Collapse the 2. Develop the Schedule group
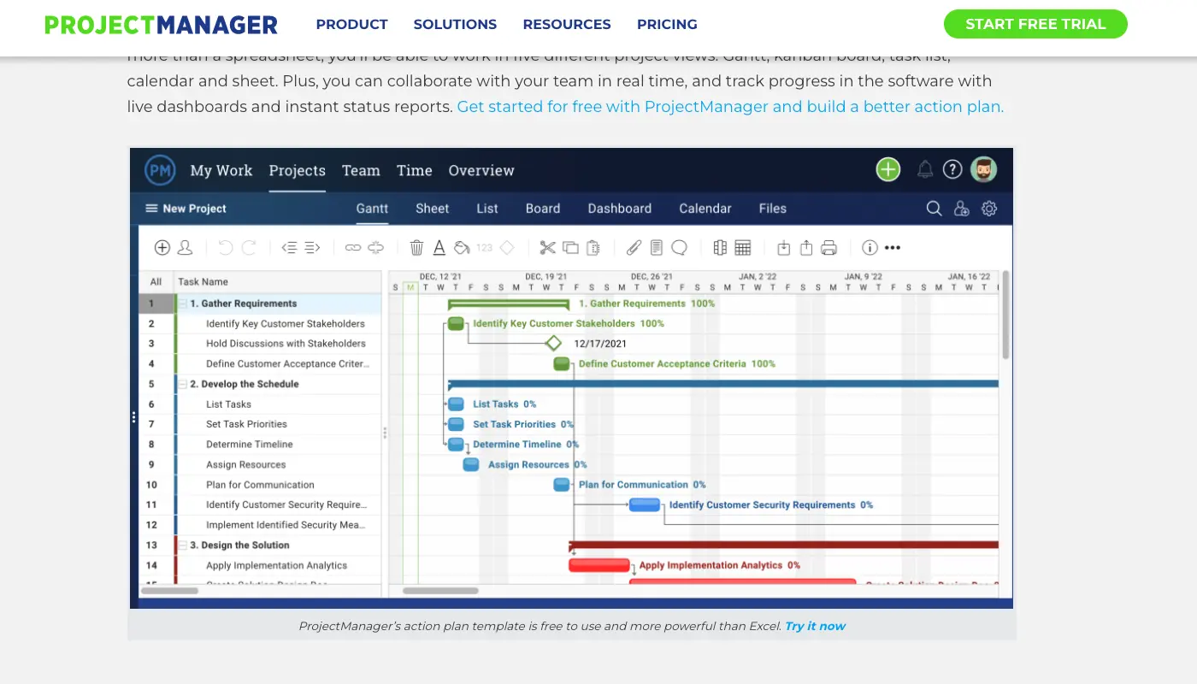 183,384
